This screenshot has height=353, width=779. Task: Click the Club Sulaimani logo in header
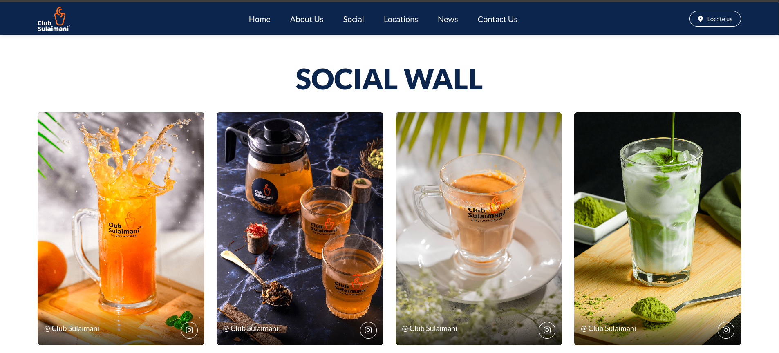tap(54, 19)
